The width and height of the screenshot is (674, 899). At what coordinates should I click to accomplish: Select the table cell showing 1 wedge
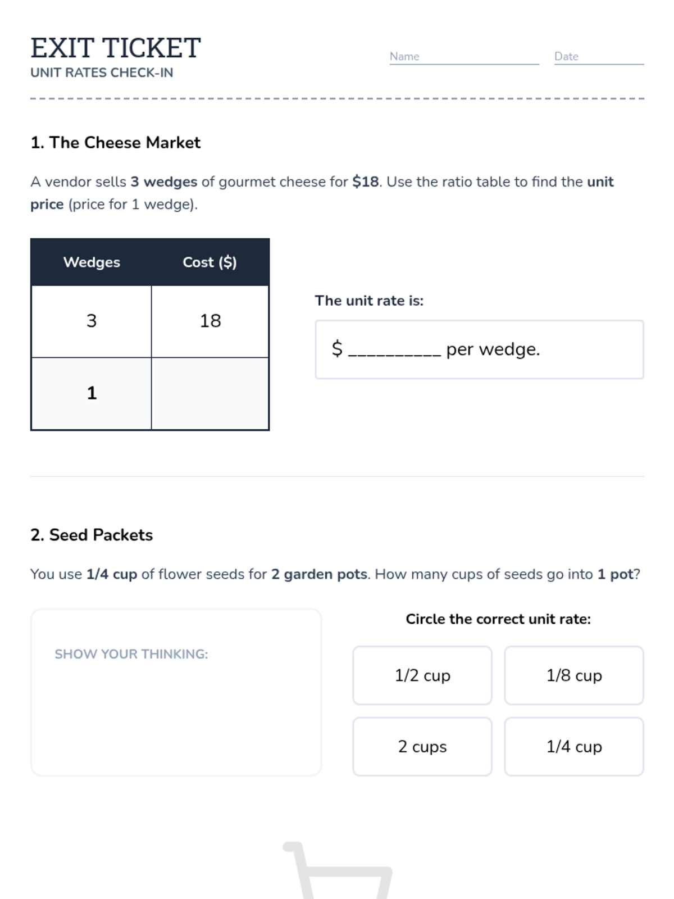click(x=92, y=393)
